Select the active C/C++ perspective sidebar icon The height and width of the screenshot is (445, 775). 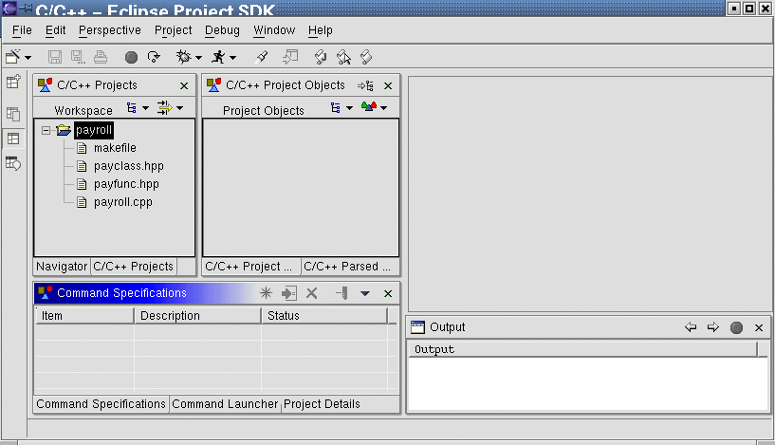(13, 139)
